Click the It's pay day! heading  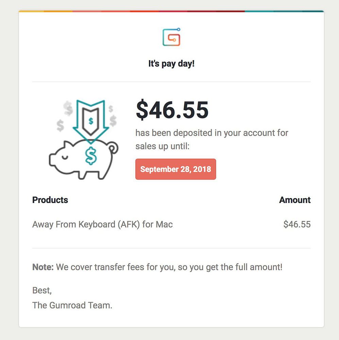[171, 64]
